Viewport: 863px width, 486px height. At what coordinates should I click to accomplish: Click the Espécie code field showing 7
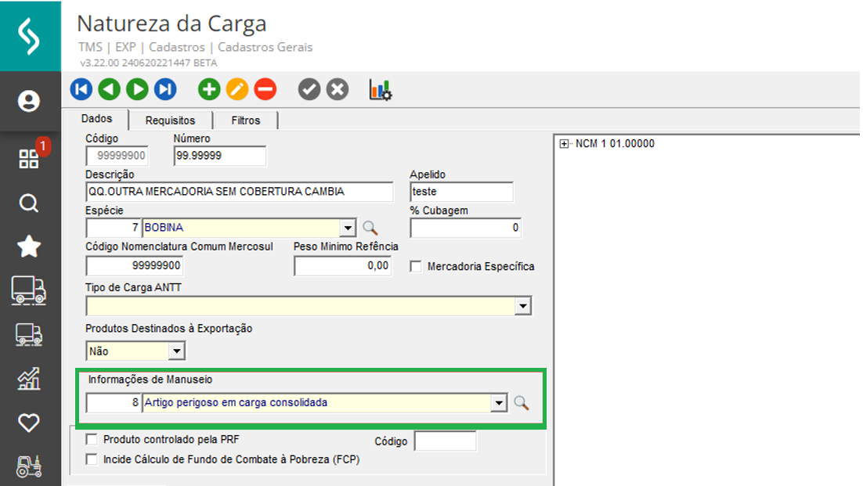pyautogui.click(x=114, y=228)
